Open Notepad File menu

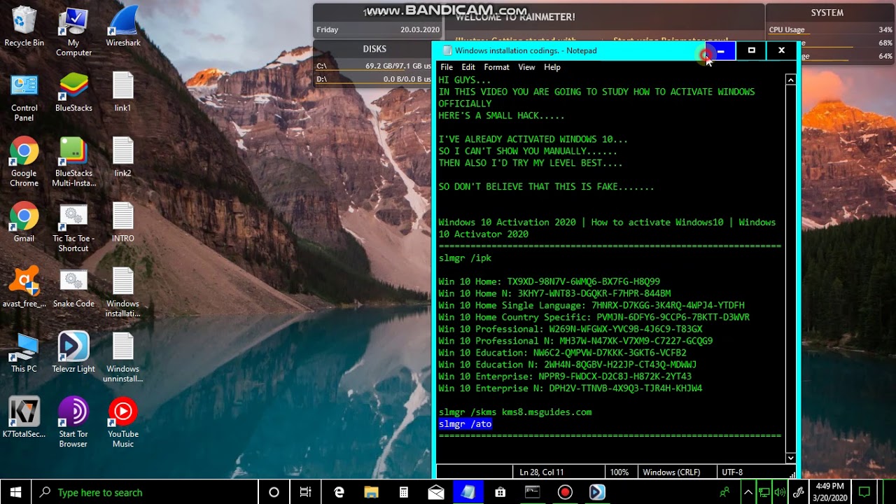(x=447, y=67)
